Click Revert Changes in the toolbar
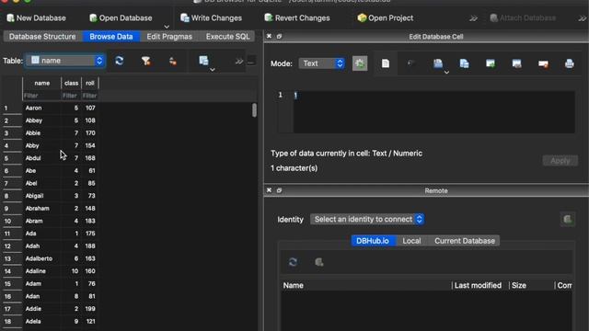Image resolution: width=589 pixels, height=331 pixels. [x=297, y=18]
